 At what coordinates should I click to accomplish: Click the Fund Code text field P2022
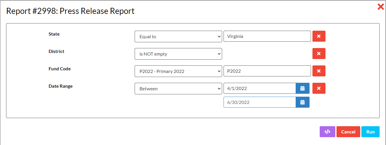coord(267,71)
